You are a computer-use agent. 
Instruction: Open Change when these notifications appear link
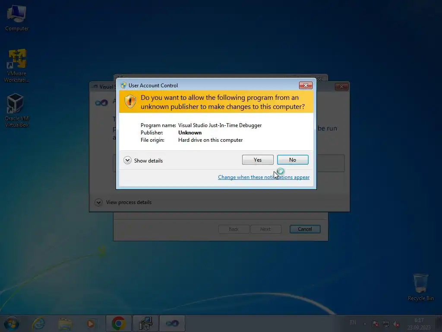[x=264, y=177]
